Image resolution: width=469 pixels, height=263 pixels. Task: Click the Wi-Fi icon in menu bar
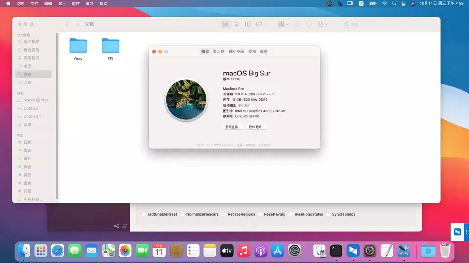pyautogui.click(x=384, y=3)
